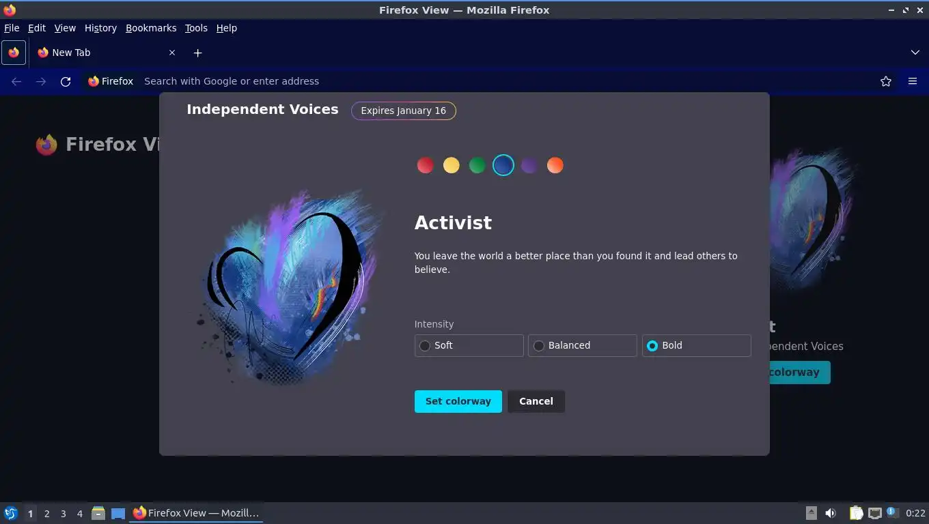The width and height of the screenshot is (929, 524).
Task: Select the green colorway swatch
Action: [x=477, y=165]
